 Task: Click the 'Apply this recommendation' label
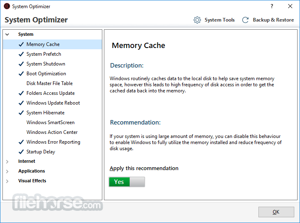pos(144,168)
